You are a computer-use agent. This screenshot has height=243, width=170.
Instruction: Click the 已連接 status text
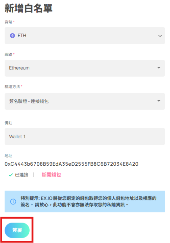point(22,175)
